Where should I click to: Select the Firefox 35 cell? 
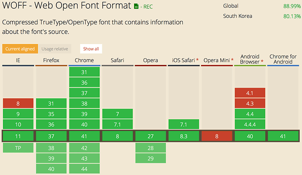tap(51, 114)
